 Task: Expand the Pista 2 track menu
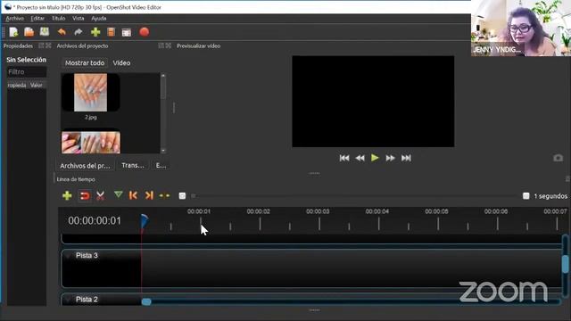[68, 300]
